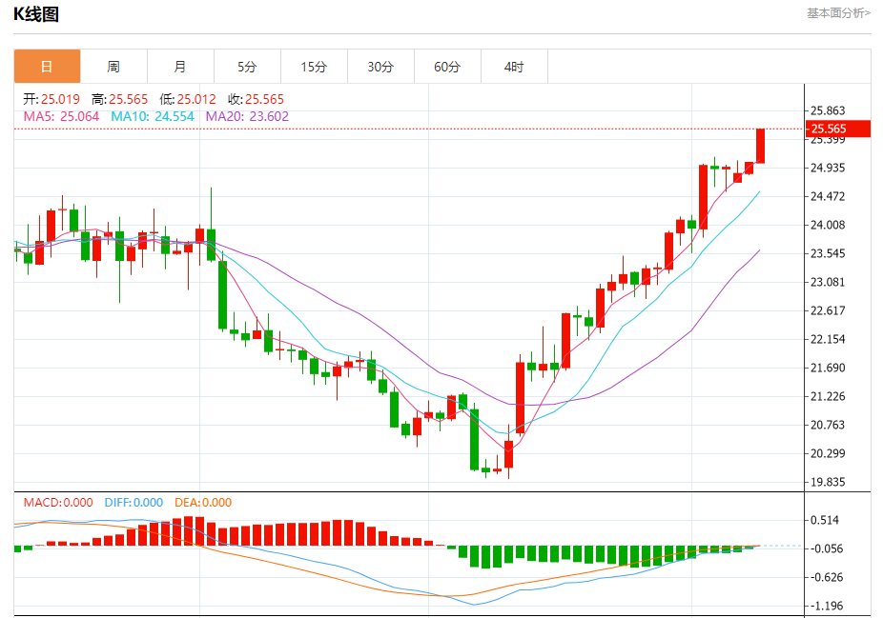Click the red 25.565 current price tag

tap(838, 129)
